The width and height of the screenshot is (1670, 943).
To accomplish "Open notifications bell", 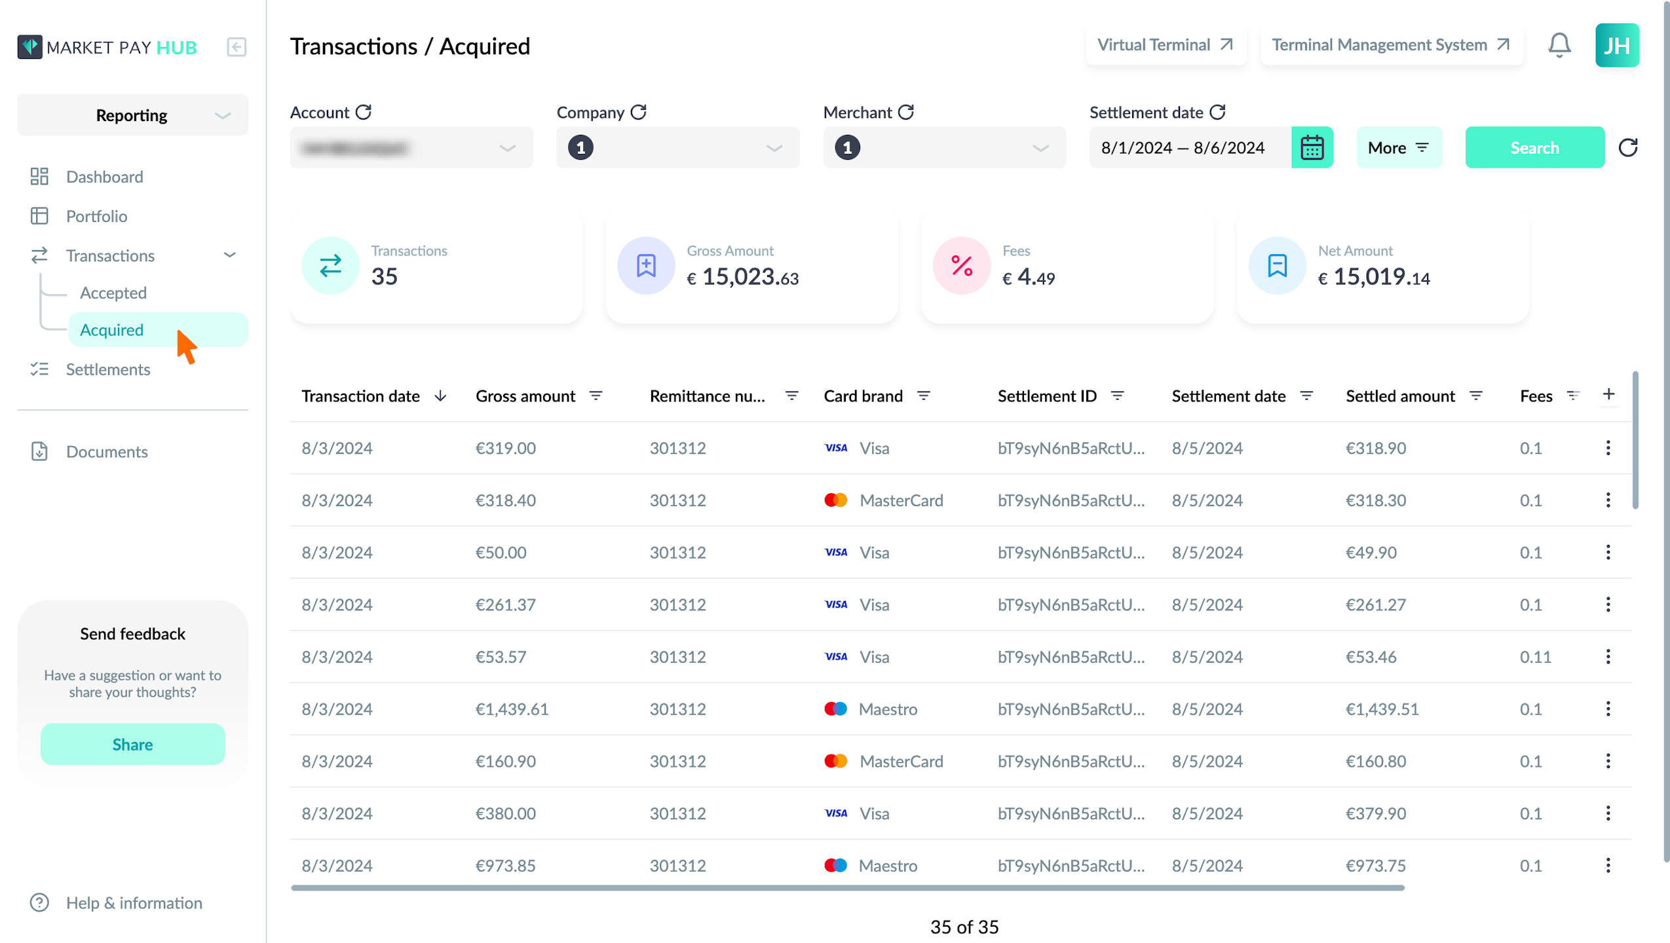I will tap(1559, 45).
